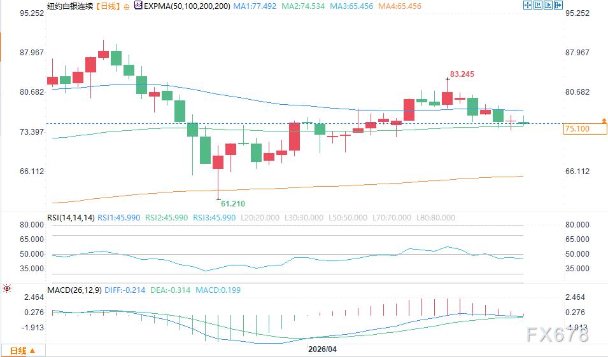
Task: Select the RSI(14,14,14) indicator label
Action: 71,218
